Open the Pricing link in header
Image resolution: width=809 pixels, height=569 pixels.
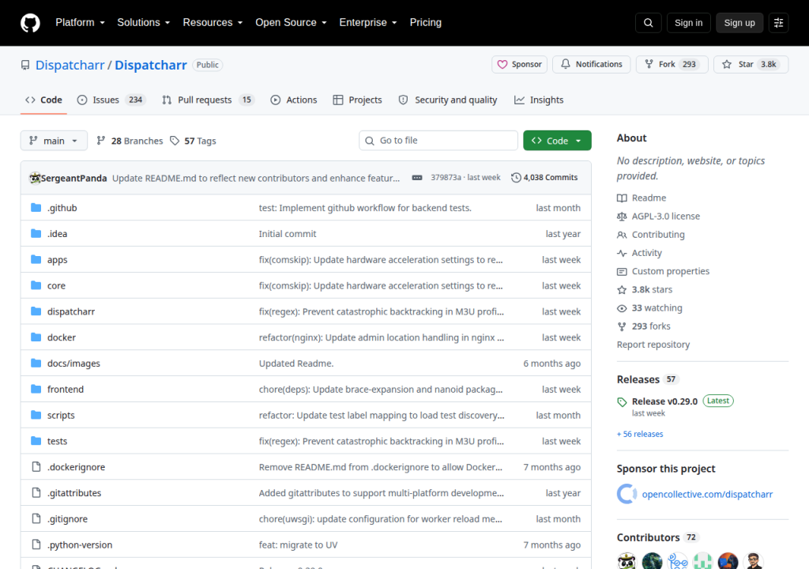(426, 23)
